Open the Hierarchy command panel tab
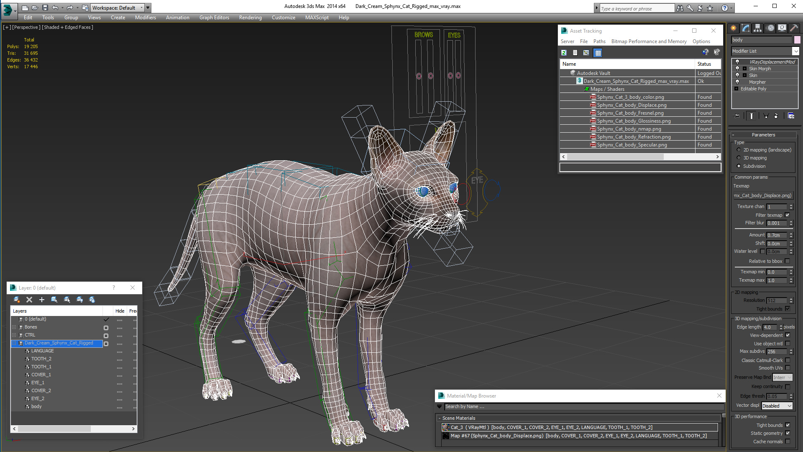 point(758,28)
